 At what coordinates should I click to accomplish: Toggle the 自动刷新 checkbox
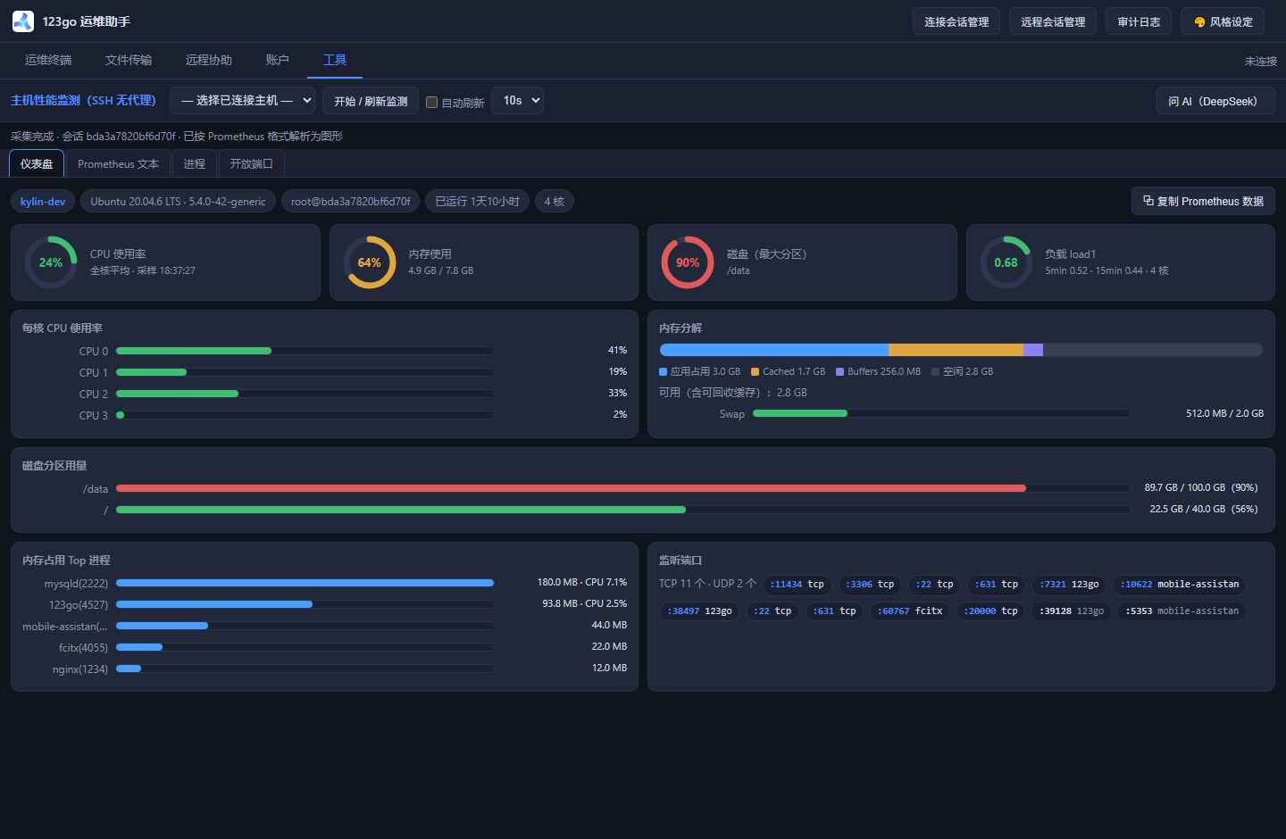coord(432,103)
